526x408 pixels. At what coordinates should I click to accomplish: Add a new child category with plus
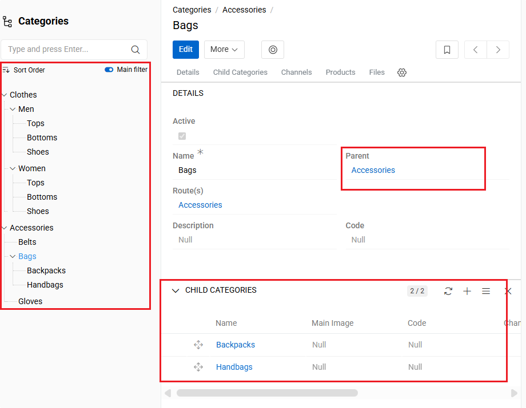point(467,291)
